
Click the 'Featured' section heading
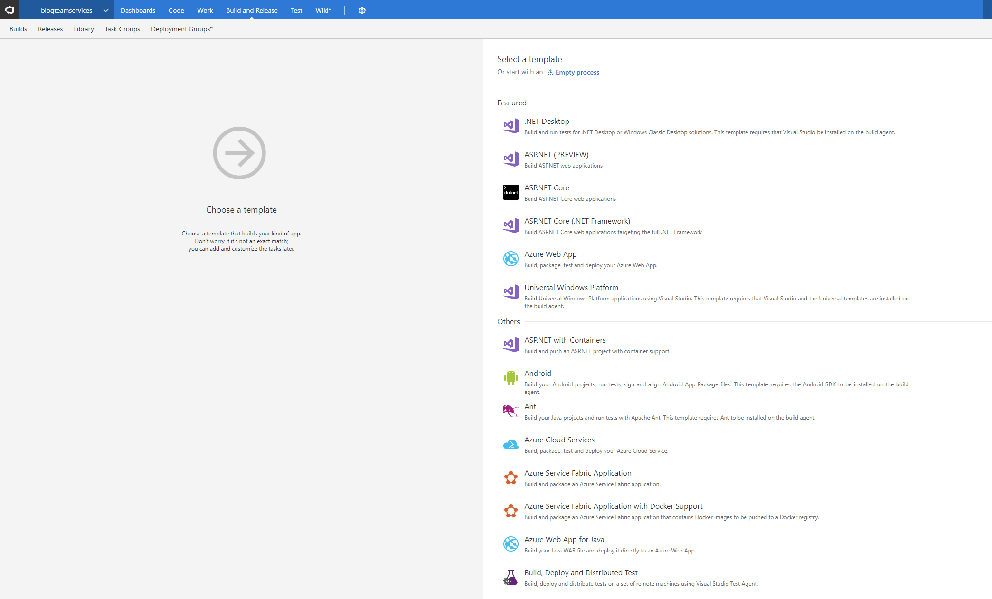(x=512, y=103)
